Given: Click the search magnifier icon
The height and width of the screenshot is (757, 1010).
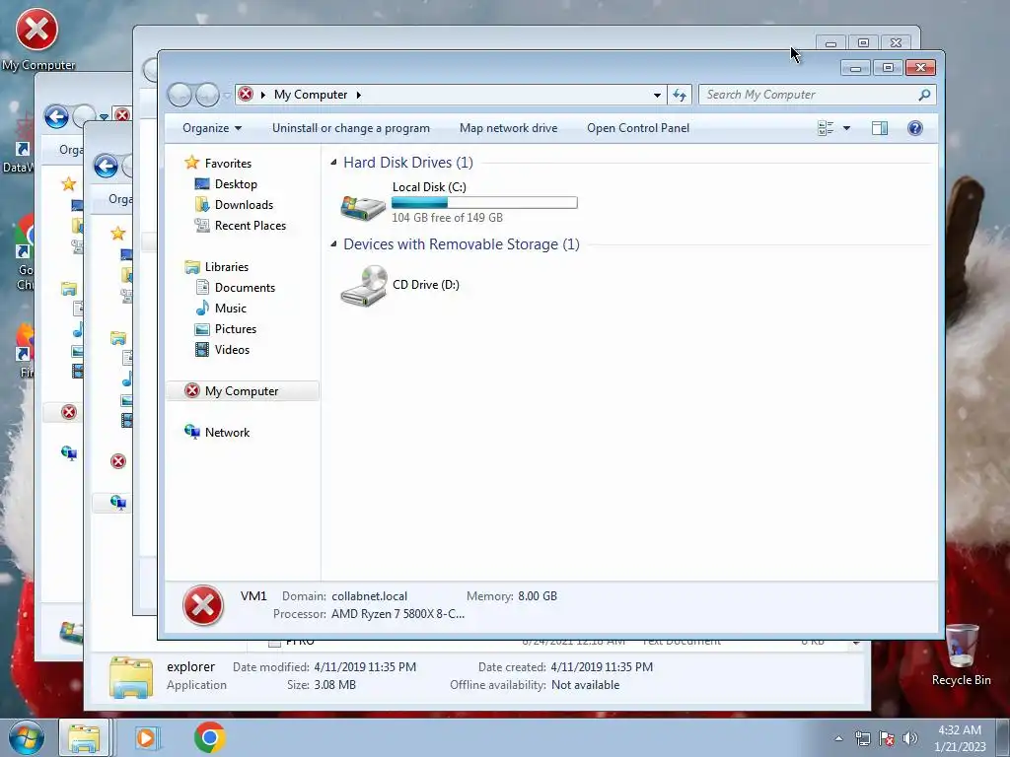Looking at the screenshot, I should pyautogui.click(x=924, y=95).
